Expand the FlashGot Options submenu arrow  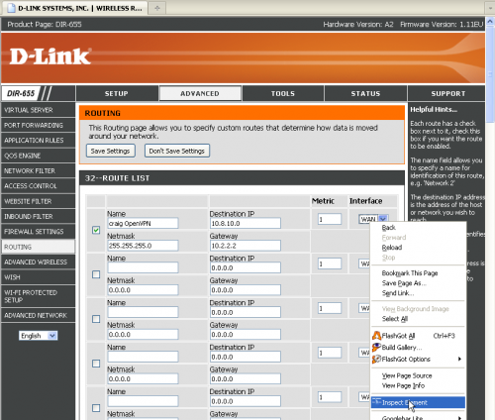[x=459, y=359]
